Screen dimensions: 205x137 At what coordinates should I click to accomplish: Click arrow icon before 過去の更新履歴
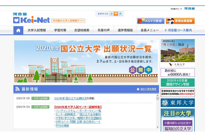(138, 89)
